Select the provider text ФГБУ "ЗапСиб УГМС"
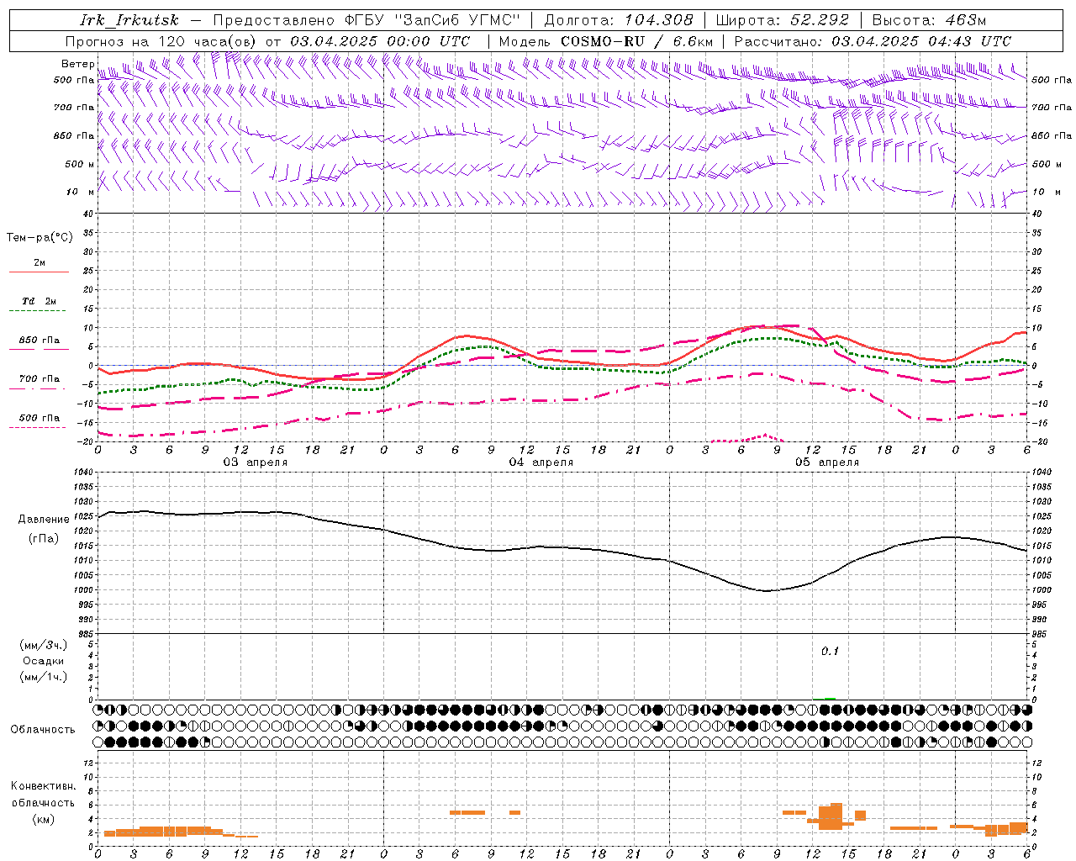The width and height of the screenshot is (1076, 861). coord(432,20)
